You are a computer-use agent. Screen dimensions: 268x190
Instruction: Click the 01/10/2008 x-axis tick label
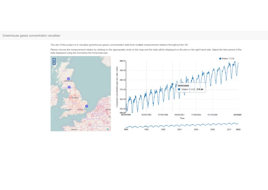[212, 115]
